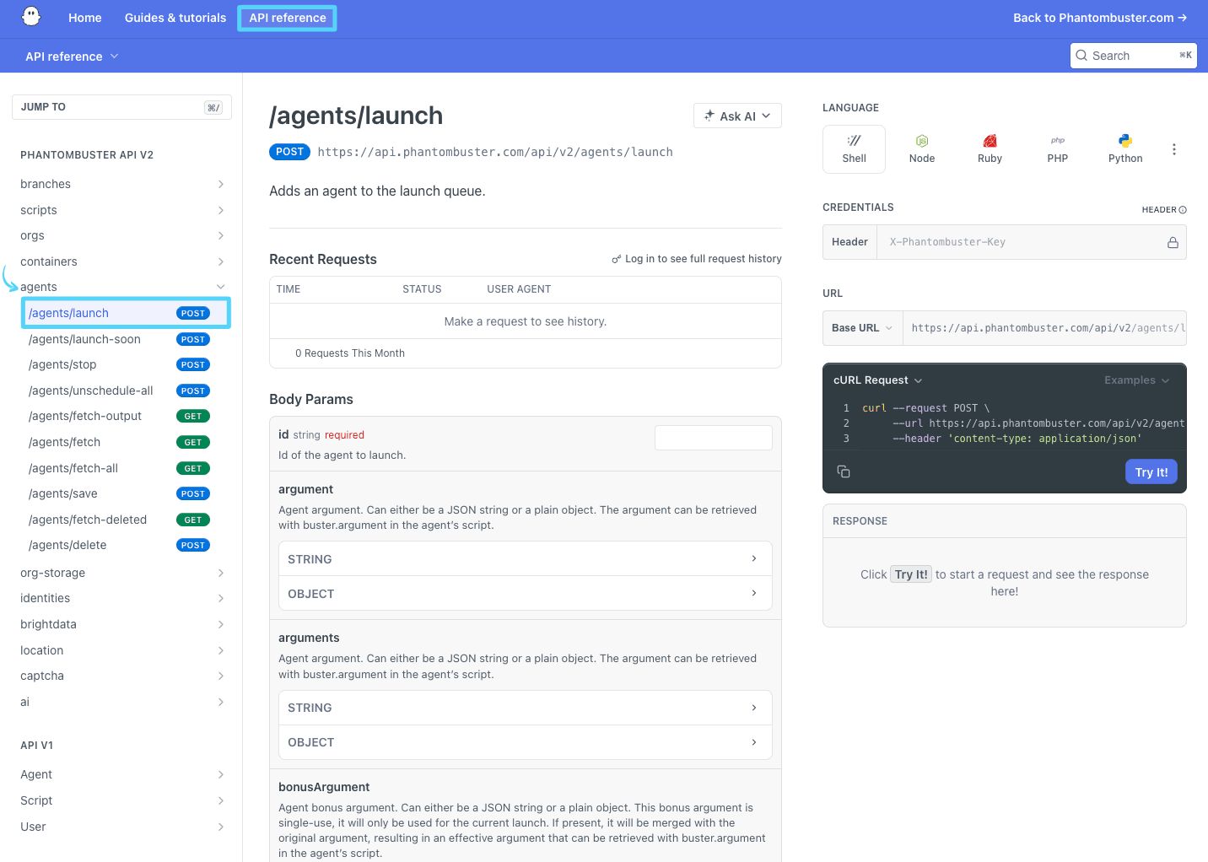
Task: Expand the API V1 User section
Action: 121,827
